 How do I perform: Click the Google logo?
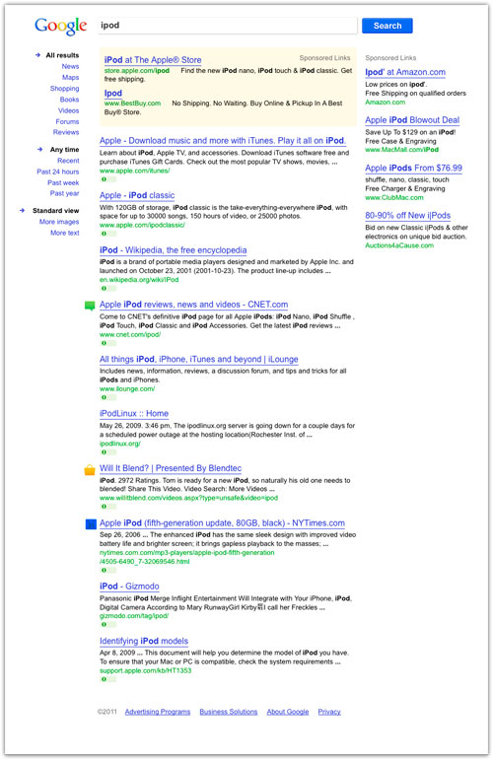tap(60, 26)
